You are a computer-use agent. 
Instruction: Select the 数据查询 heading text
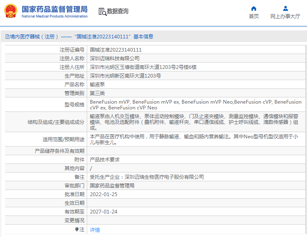click(x=118, y=12)
